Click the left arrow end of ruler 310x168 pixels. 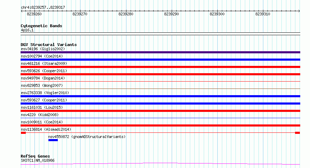click(22, 11)
